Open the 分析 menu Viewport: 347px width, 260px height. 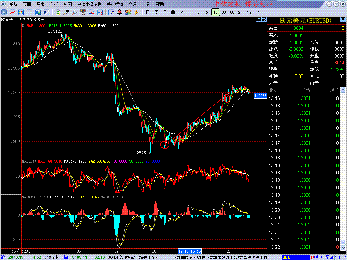[x=54, y=4]
